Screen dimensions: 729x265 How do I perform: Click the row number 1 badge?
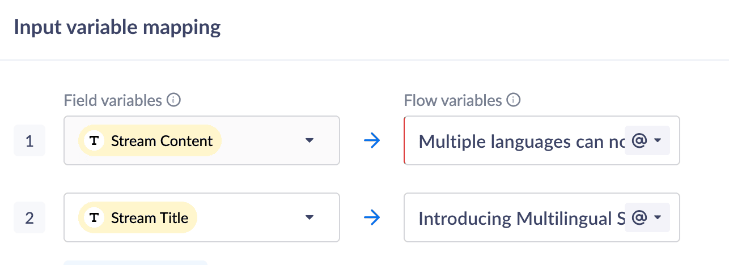coord(29,141)
